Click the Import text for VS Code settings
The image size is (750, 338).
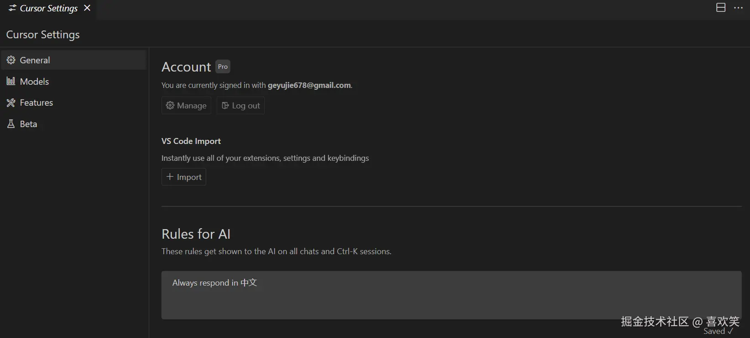coord(189,177)
